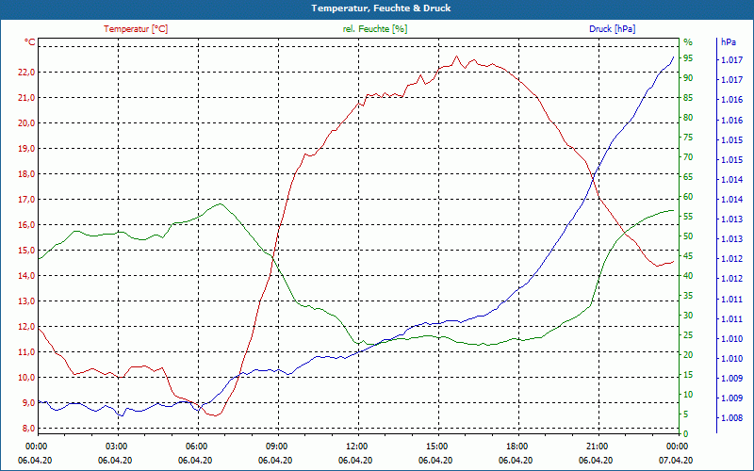Click the '9,0' temperature axis value
This screenshot has height=471, width=754.
point(28,403)
